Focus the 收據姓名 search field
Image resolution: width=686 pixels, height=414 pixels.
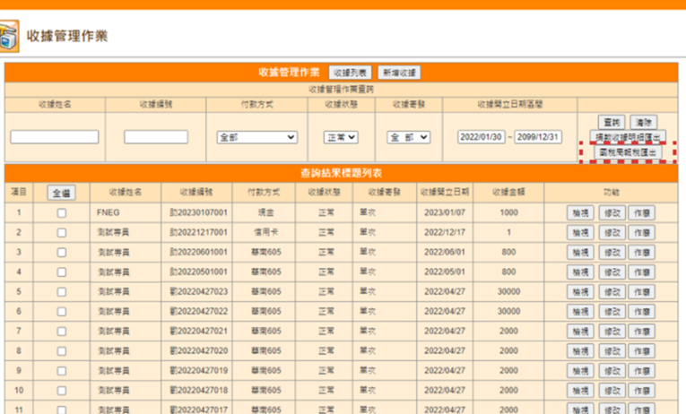tap(54, 137)
